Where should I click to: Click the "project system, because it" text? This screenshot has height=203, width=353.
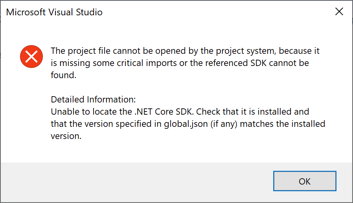click(x=268, y=51)
